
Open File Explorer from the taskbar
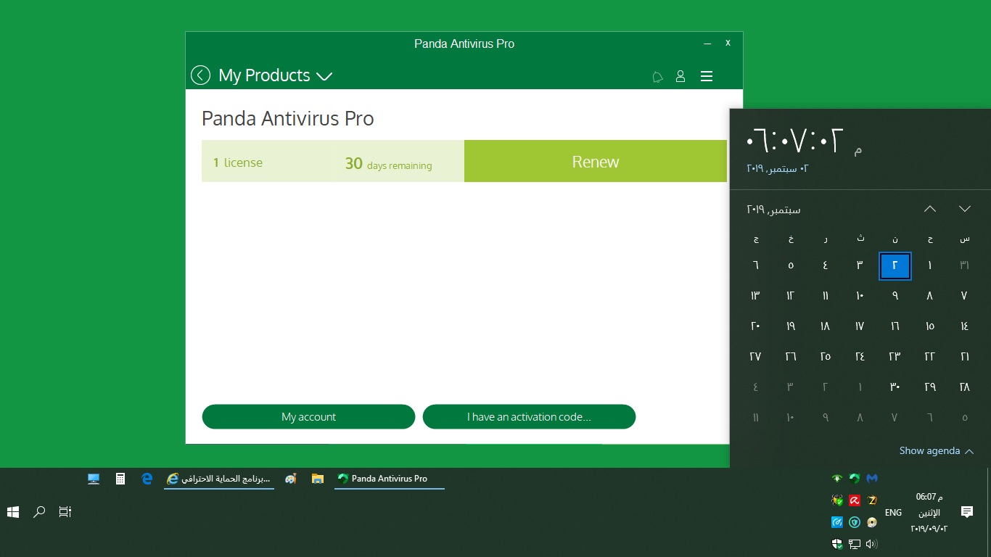click(317, 479)
